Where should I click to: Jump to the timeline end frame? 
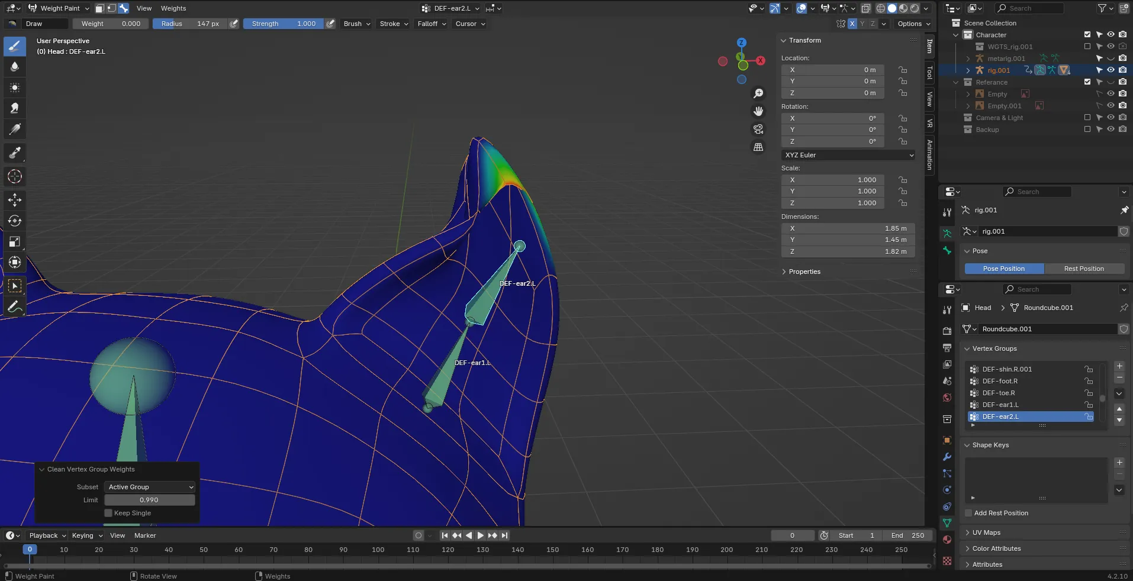point(504,535)
